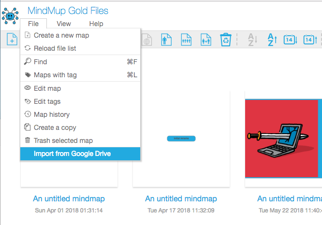Screen dimensions: 322x225
Task: Click the globe document toolbar icon
Action: click(146, 40)
